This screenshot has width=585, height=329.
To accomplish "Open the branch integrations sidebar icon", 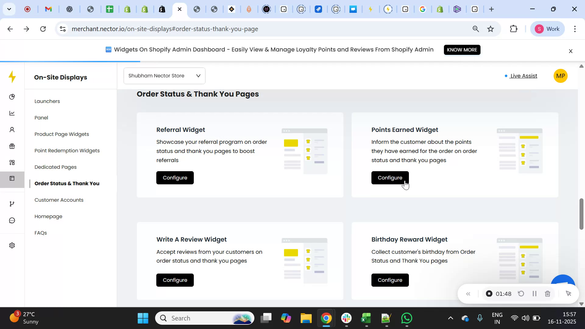I will click(12, 204).
